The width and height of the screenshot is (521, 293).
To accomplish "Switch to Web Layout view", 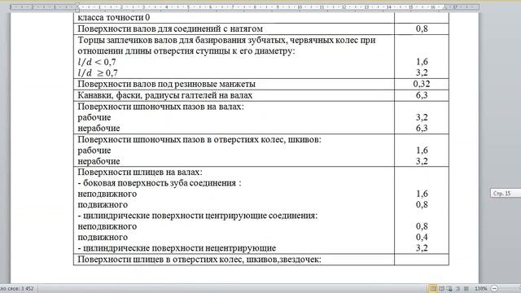I will (x=449, y=288).
